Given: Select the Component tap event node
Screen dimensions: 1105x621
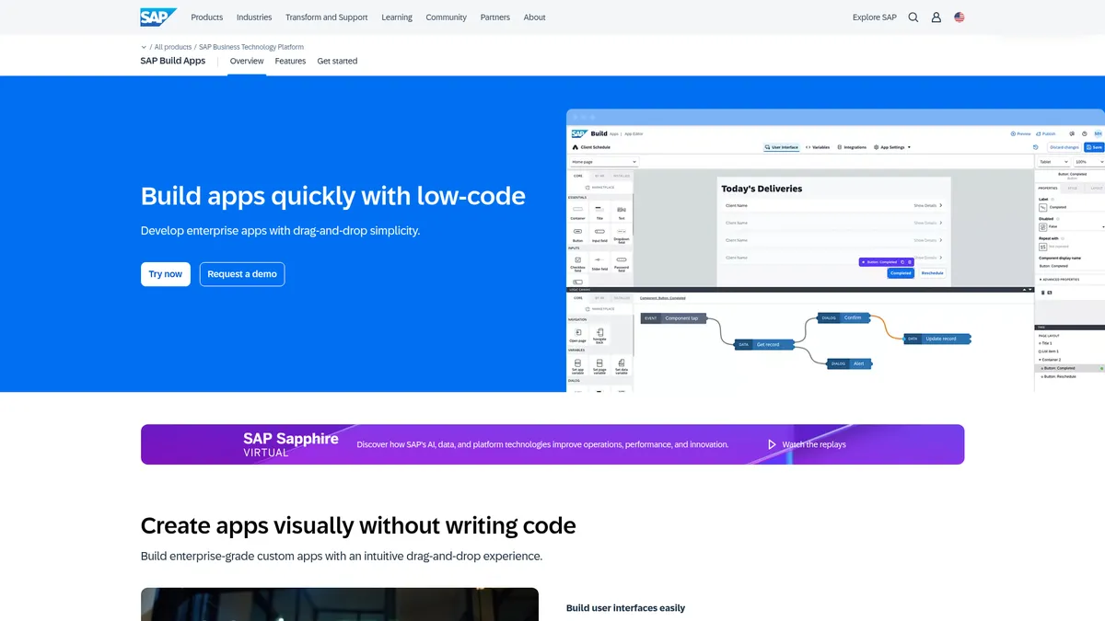Looking at the screenshot, I should coord(673,318).
